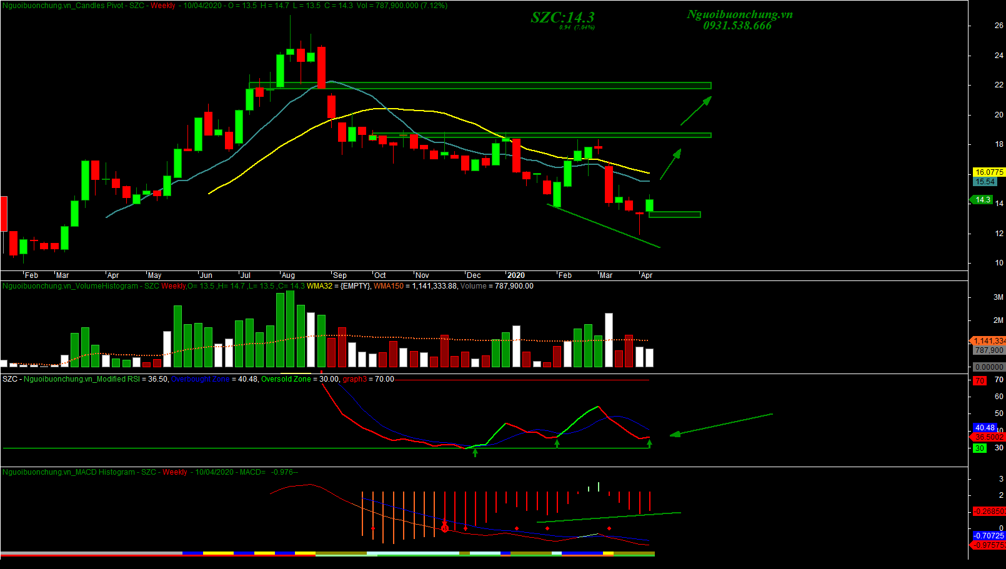Select the red 36.5002 RSI value label

click(x=989, y=437)
